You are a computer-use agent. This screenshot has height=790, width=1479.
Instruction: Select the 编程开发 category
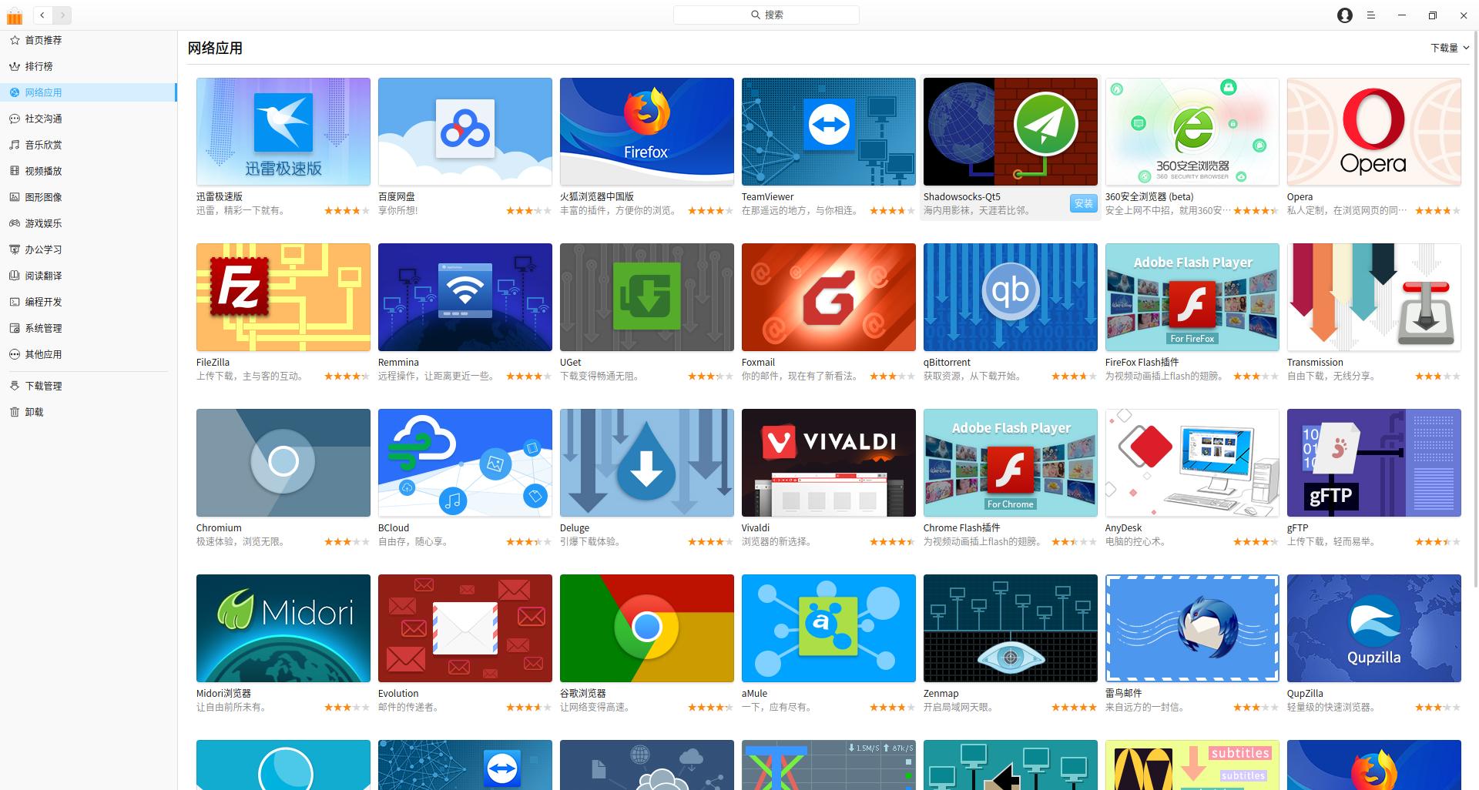tap(44, 302)
